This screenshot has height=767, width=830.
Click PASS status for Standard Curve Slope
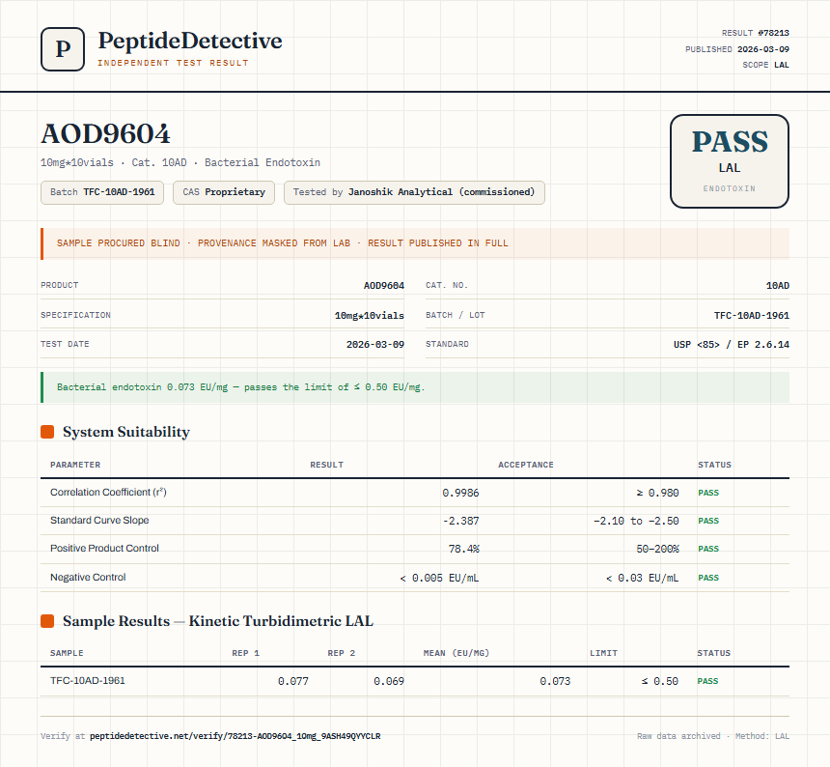point(708,521)
